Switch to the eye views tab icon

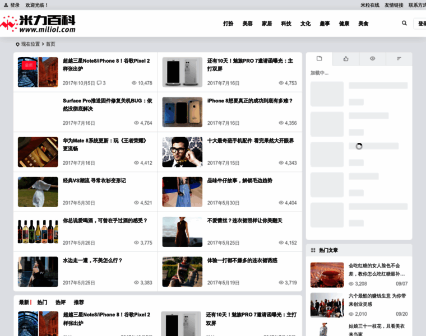pyautogui.click(x=372, y=59)
